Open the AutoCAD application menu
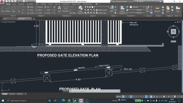Screen dimensions: 183x103 coord(2,2)
